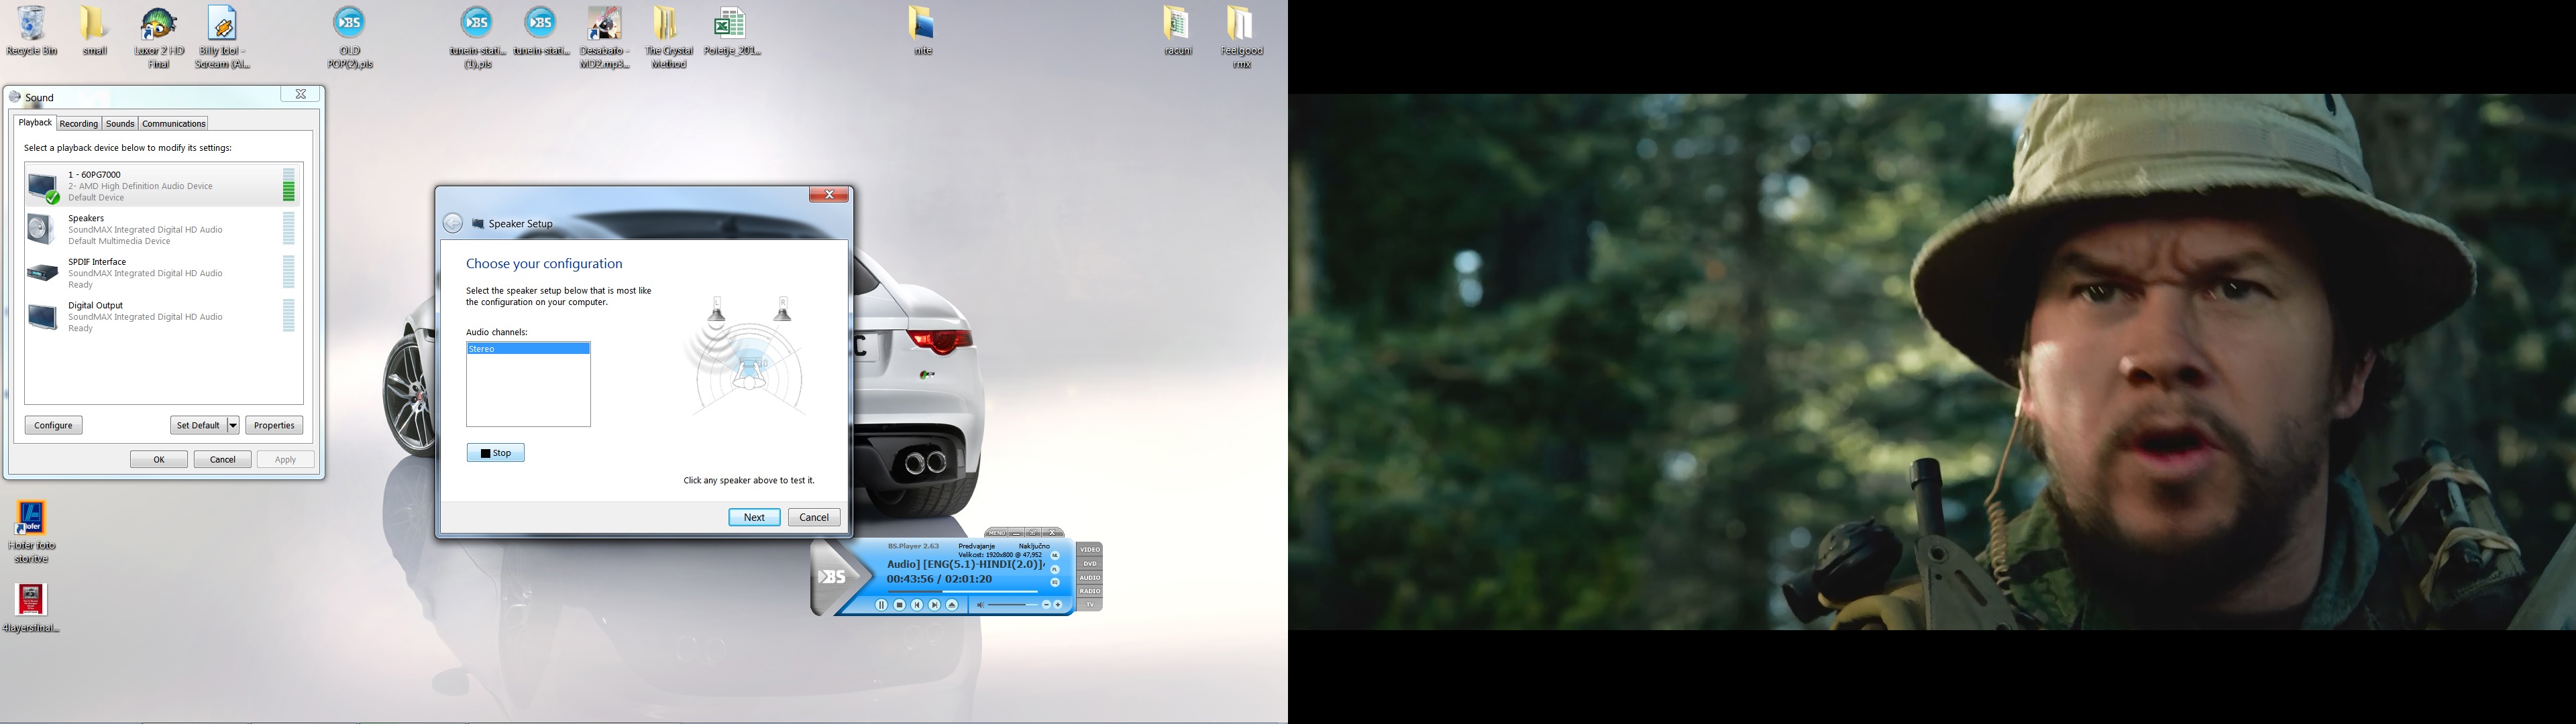Click Cancel in the Sound dialog
The height and width of the screenshot is (724, 2576).
tap(222, 459)
